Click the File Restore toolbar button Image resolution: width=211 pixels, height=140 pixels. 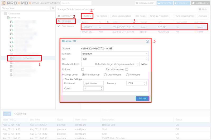(x=101, y=16)
